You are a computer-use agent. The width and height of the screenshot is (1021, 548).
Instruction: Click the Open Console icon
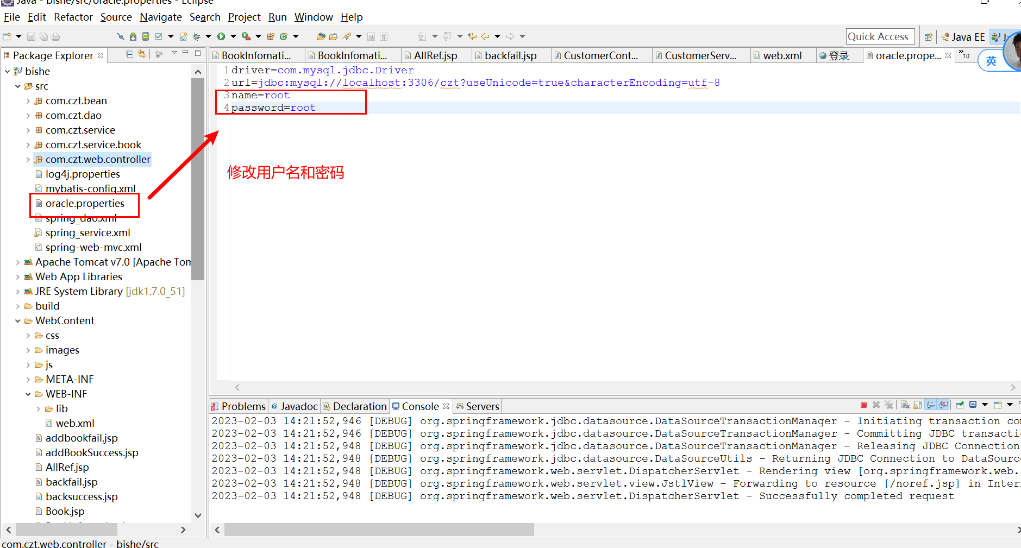coord(998,405)
